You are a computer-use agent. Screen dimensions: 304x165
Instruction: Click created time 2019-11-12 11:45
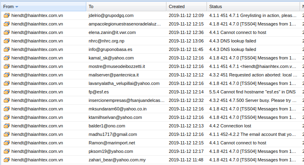[x=186, y=49]
